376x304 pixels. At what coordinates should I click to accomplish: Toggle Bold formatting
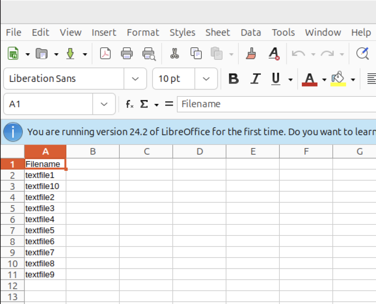234,78
